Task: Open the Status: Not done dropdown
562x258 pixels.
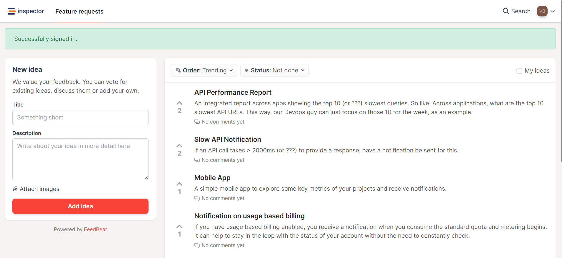Action: tap(274, 70)
